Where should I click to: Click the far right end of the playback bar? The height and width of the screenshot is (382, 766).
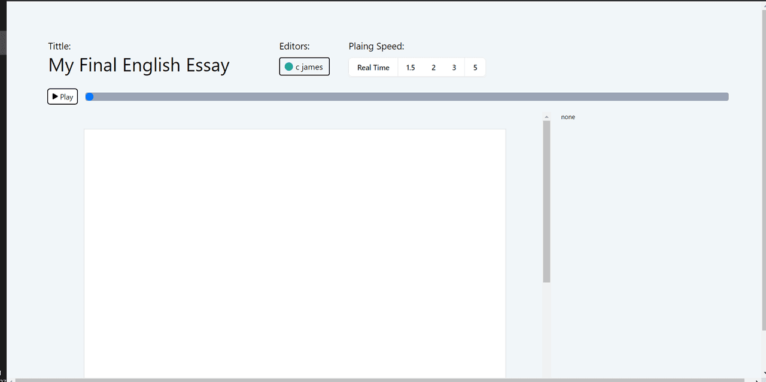click(x=725, y=96)
